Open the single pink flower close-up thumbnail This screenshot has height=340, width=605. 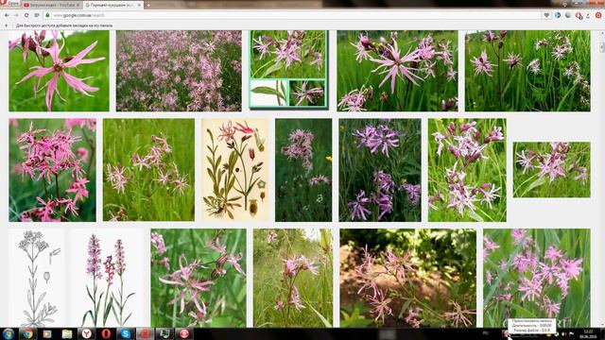click(59, 71)
